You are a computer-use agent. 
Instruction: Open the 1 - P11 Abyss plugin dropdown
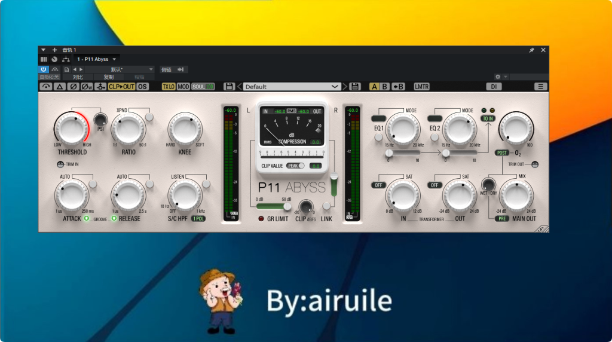point(97,59)
